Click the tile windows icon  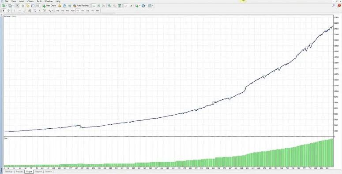pyautogui.click(x=119, y=6)
